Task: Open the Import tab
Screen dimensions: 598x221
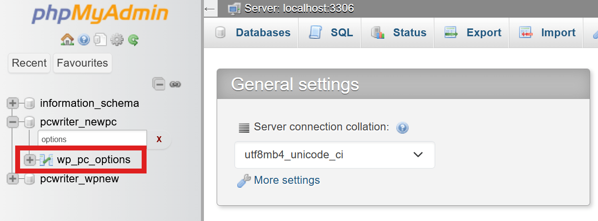Action: 546,33
